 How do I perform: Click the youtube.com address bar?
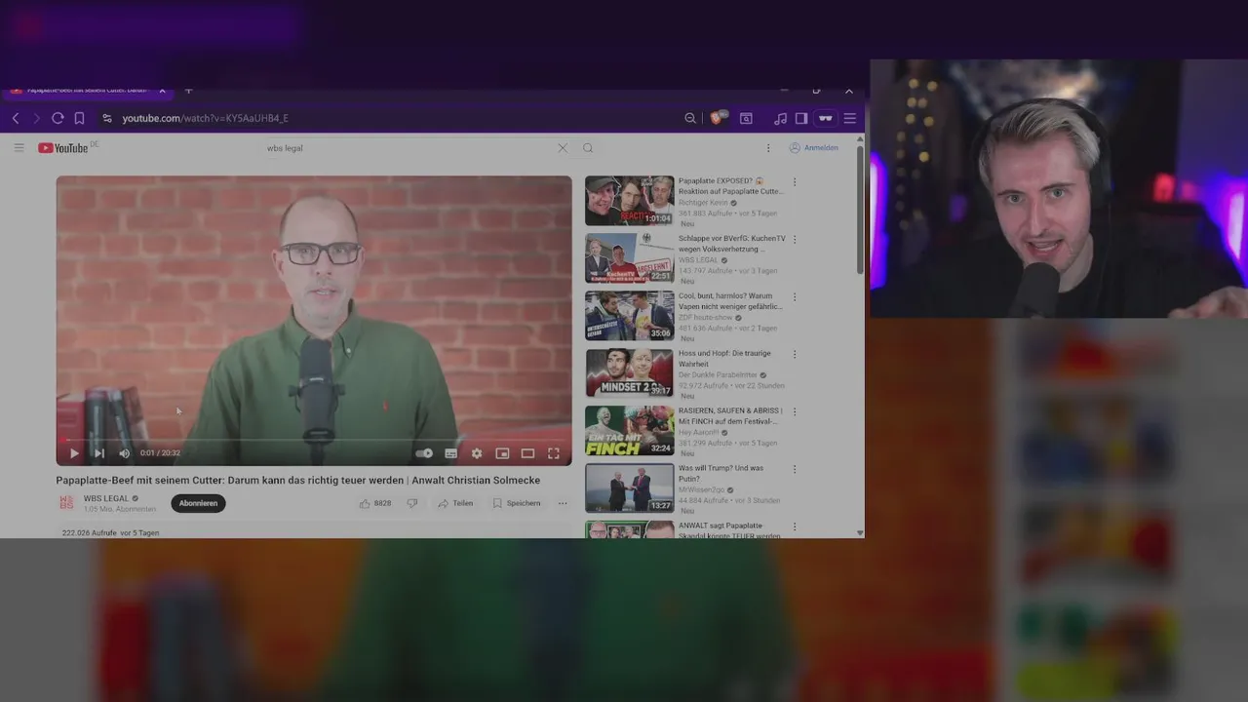[390, 118]
